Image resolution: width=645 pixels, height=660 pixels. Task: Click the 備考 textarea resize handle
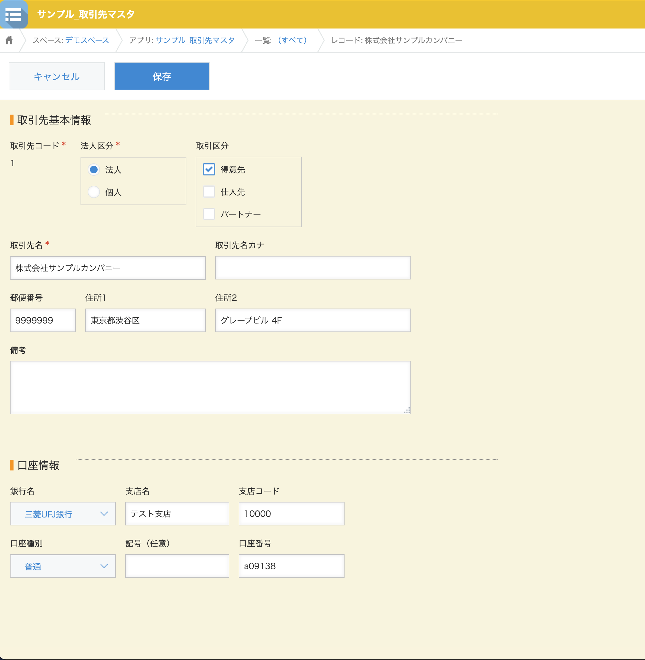[x=407, y=411]
